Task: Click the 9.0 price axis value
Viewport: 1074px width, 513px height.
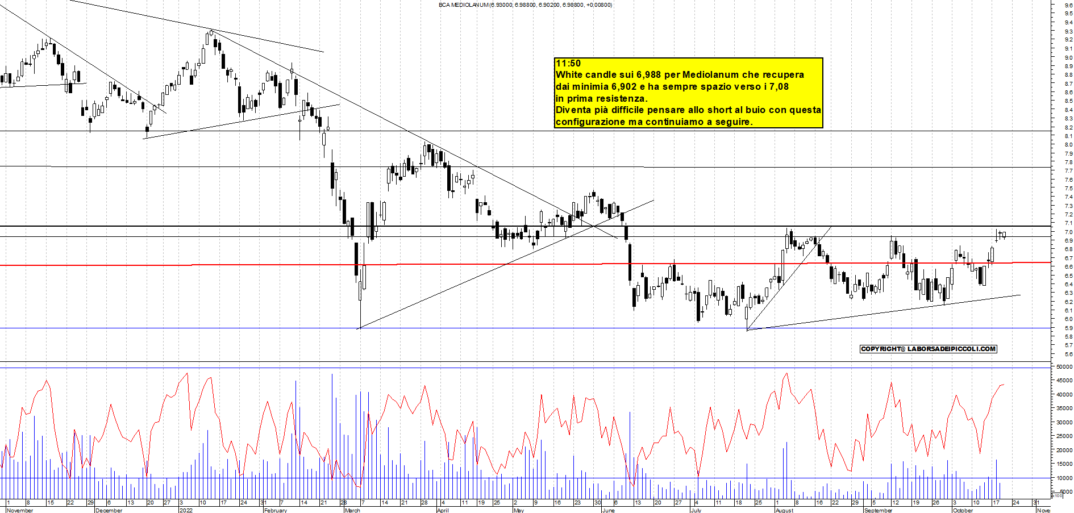Action: click(x=1068, y=57)
